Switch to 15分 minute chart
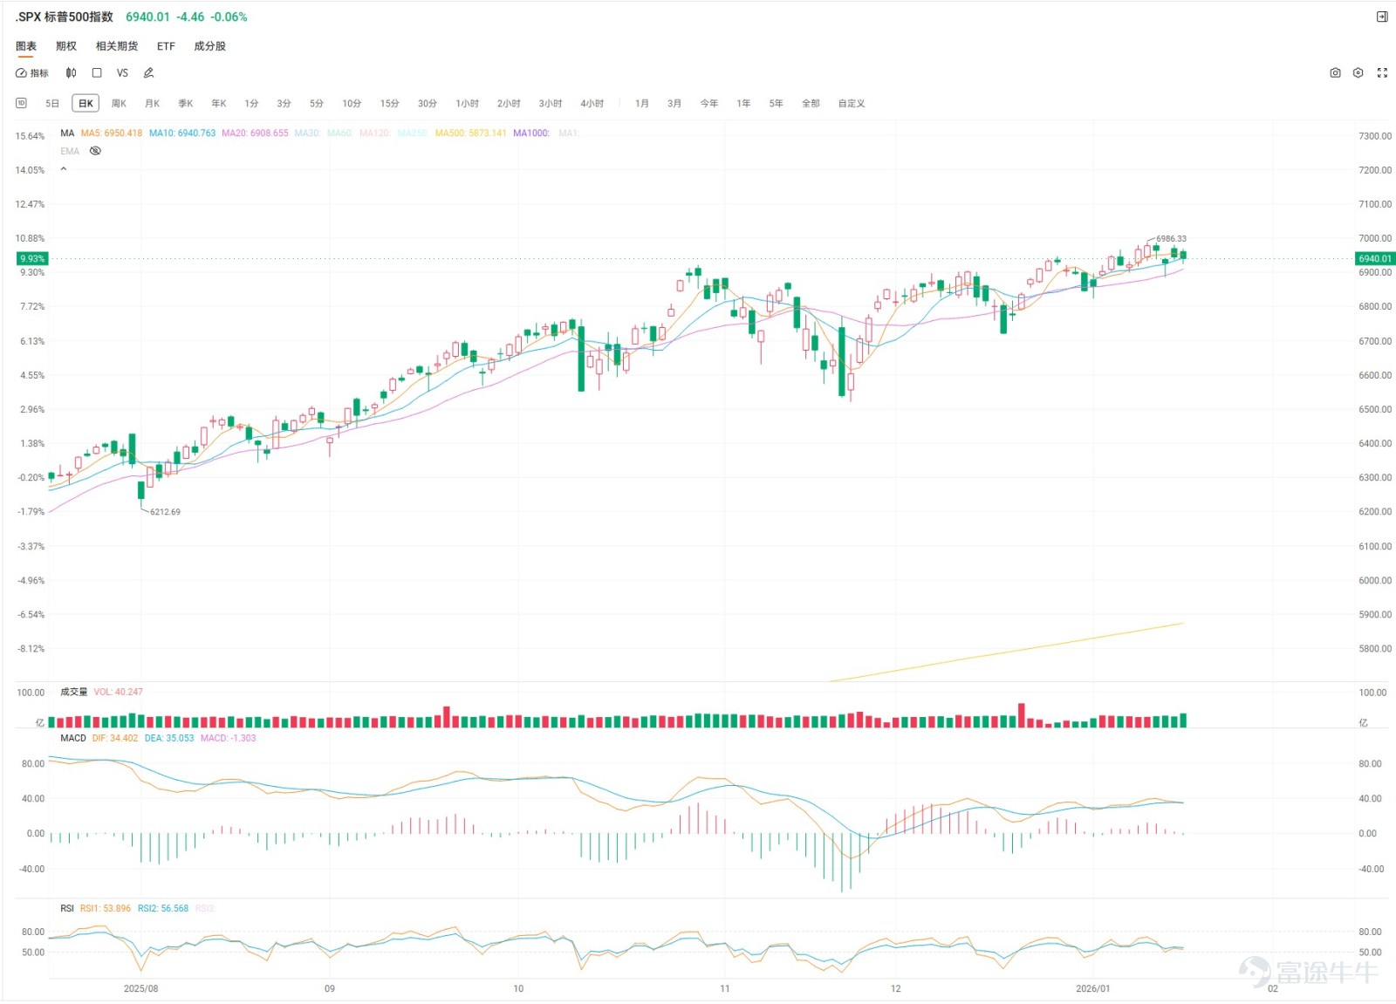This screenshot has height=1004, width=1396. pos(389,104)
